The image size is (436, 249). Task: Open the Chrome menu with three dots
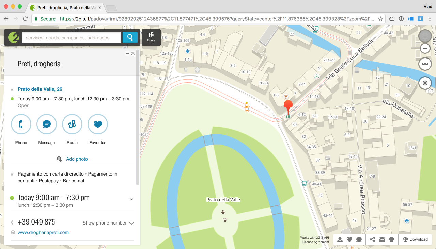click(x=430, y=19)
